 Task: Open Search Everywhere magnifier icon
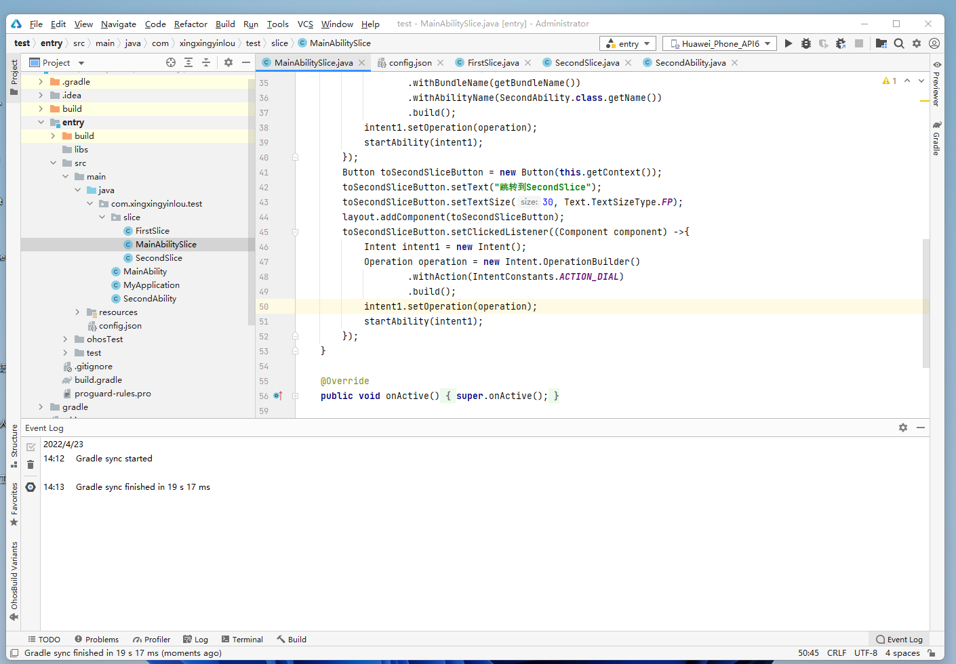[899, 43]
